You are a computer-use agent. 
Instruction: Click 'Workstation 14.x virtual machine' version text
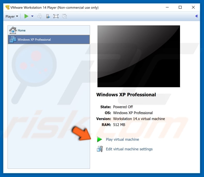pos(139,119)
